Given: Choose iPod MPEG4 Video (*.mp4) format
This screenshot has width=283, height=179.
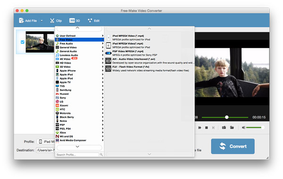Looking at the screenshot, I should 150,38.
